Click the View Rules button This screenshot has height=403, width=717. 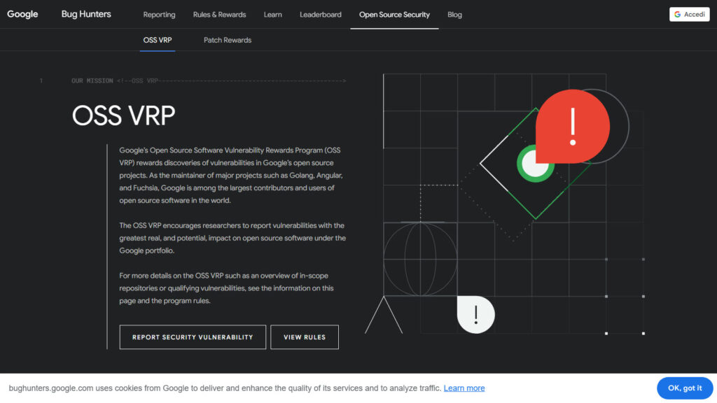tap(305, 337)
